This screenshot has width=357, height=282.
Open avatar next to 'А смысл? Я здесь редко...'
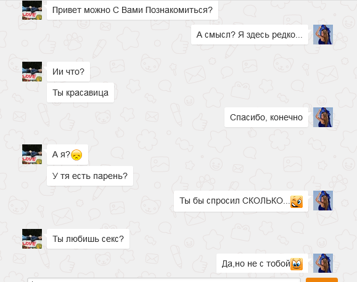(x=323, y=35)
